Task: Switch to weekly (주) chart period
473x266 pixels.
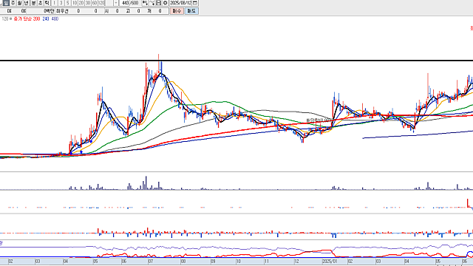Action: pos(13,3)
